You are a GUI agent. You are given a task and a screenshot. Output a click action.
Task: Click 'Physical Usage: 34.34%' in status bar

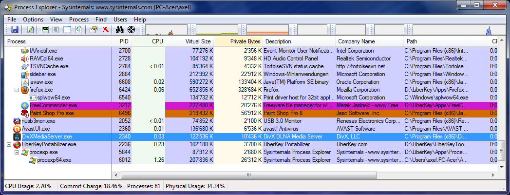pyautogui.click(x=195, y=186)
